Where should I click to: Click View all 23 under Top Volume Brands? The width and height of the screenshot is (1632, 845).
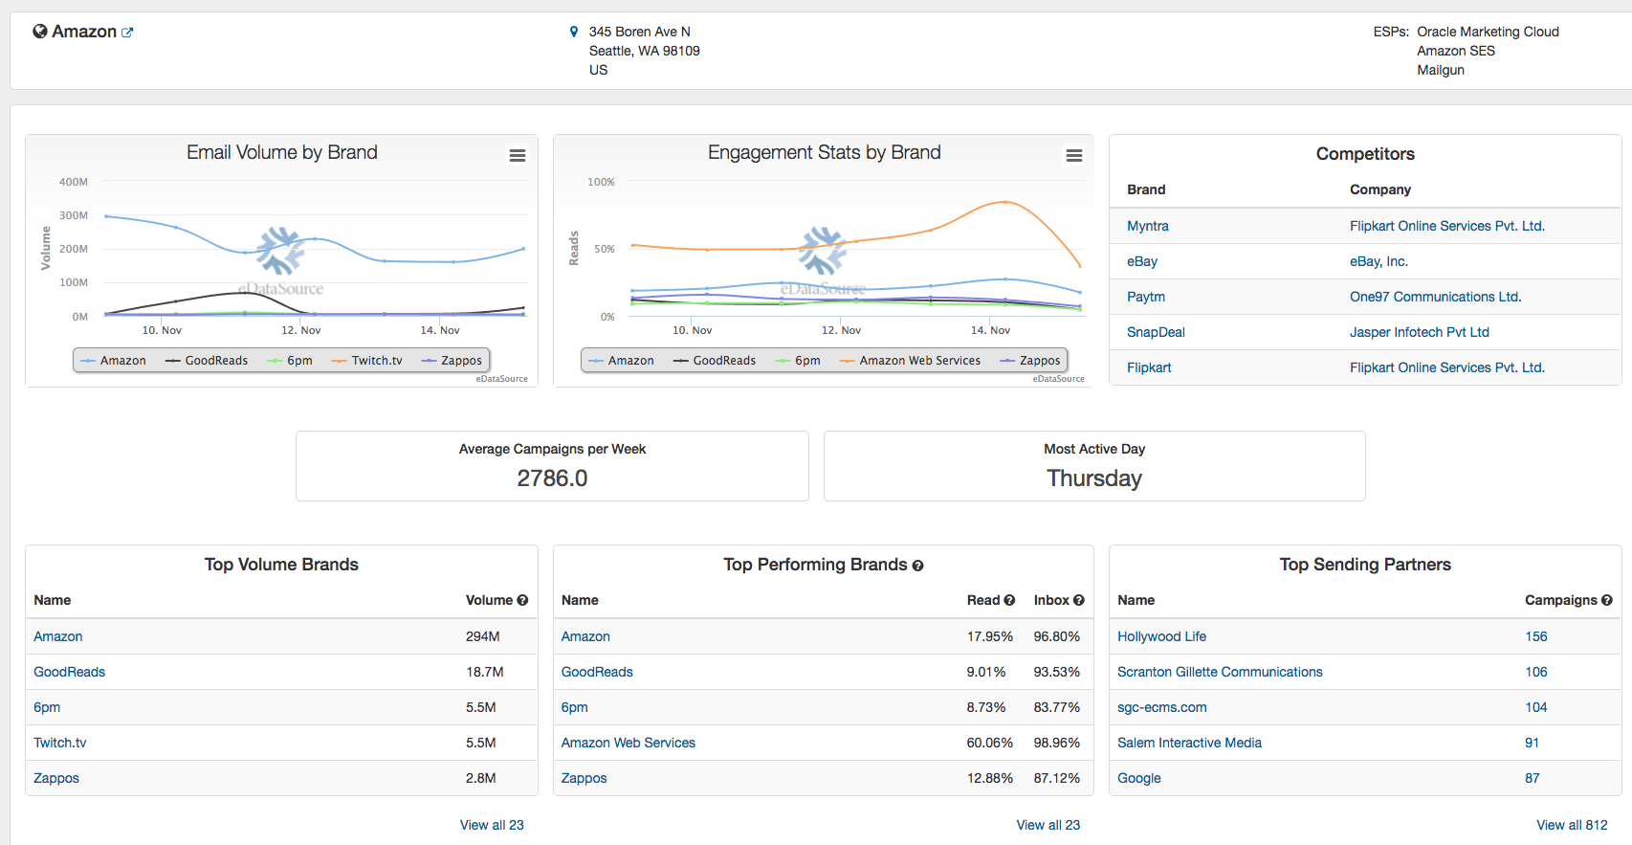pos(492,825)
